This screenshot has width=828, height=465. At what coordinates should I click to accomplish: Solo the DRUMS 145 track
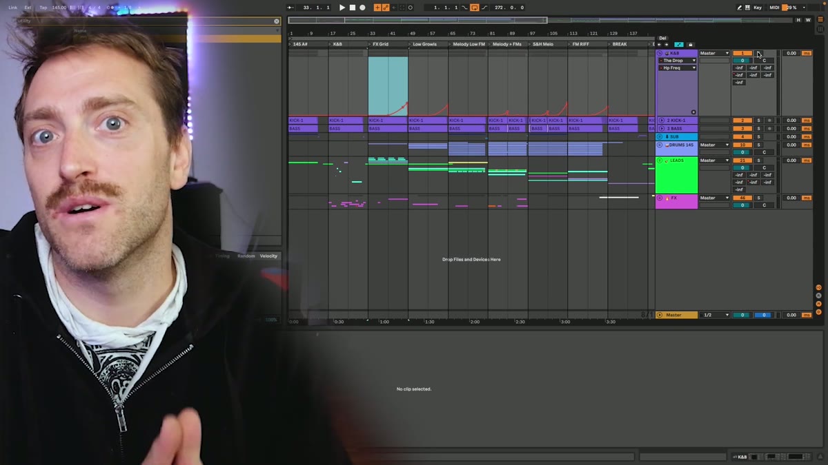(758, 145)
